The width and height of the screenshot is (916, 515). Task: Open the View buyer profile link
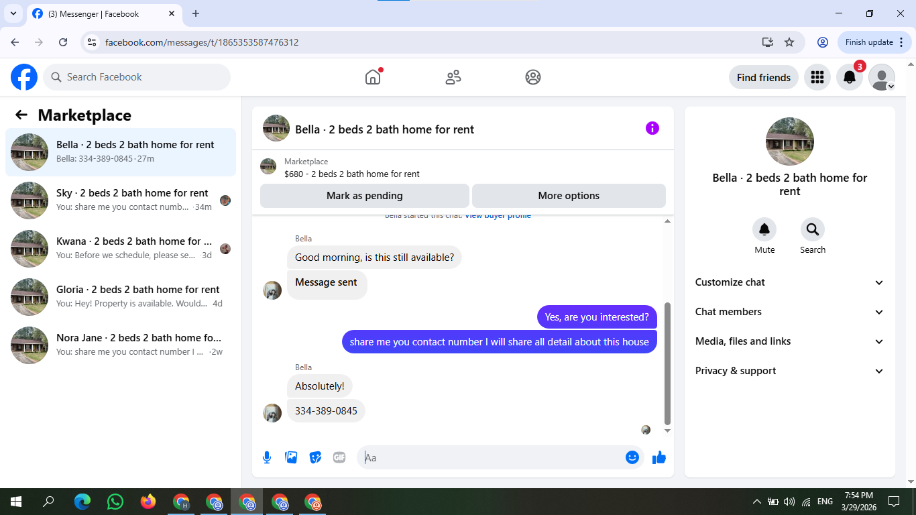click(x=498, y=216)
